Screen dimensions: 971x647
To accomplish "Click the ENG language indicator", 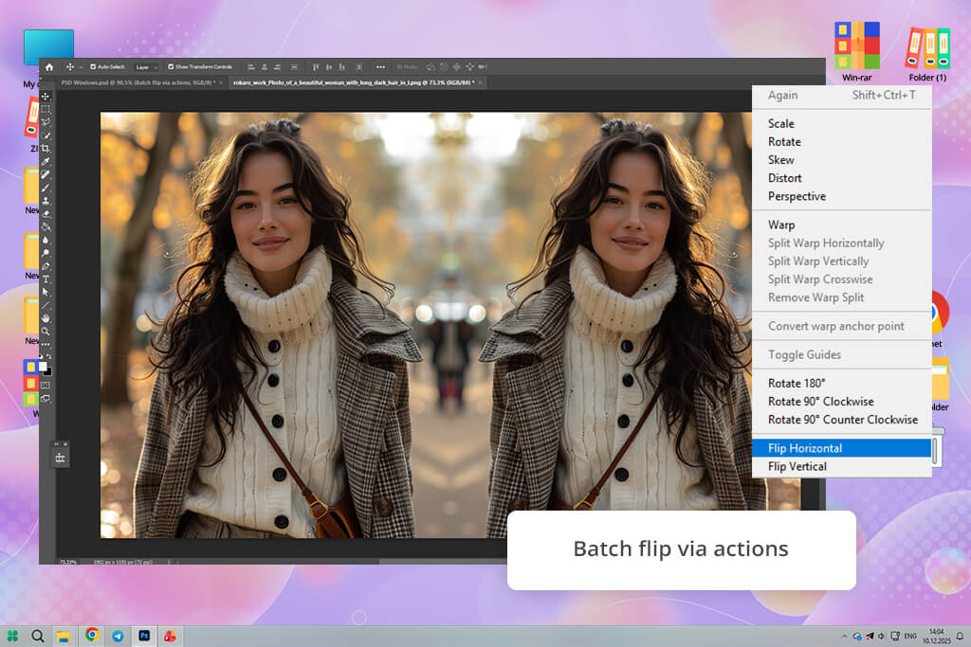I will [x=910, y=636].
